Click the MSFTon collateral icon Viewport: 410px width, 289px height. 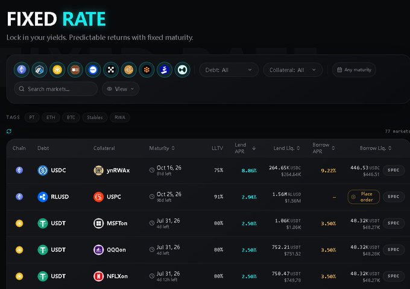click(98, 223)
